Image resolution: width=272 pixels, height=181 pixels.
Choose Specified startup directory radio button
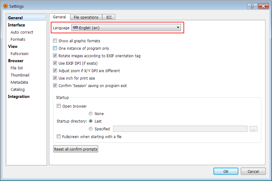[91, 129]
